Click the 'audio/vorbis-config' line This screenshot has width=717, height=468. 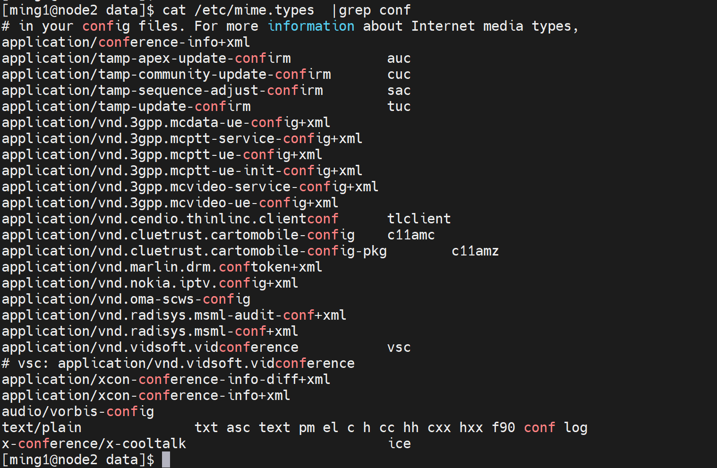coord(78,411)
